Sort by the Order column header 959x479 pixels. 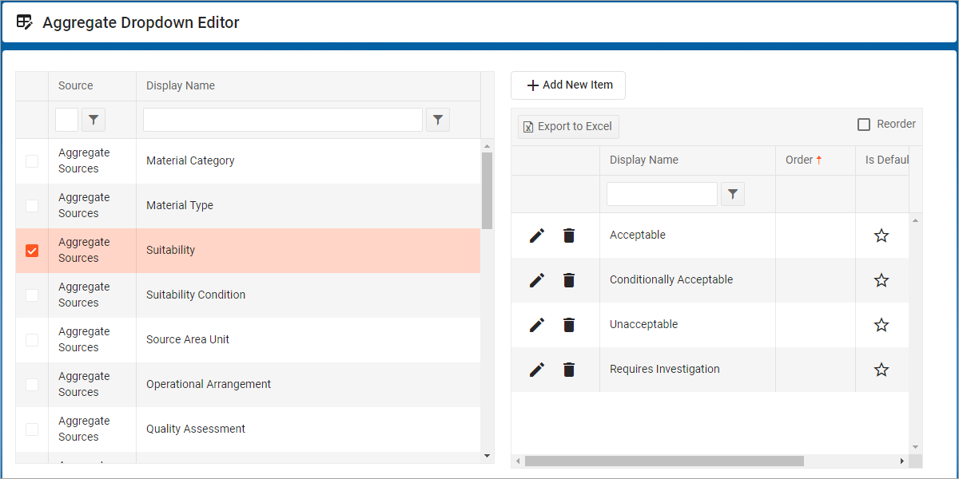pyautogui.click(x=799, y=160)
